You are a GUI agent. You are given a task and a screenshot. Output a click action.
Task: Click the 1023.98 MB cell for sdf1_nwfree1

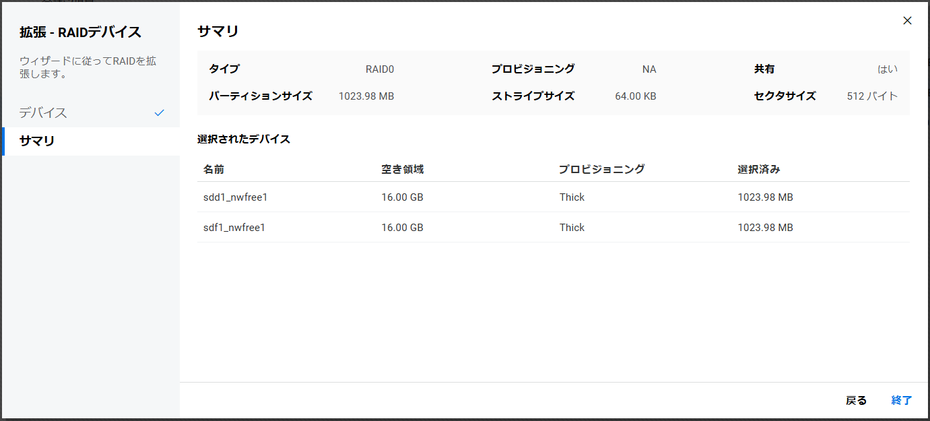765,228
